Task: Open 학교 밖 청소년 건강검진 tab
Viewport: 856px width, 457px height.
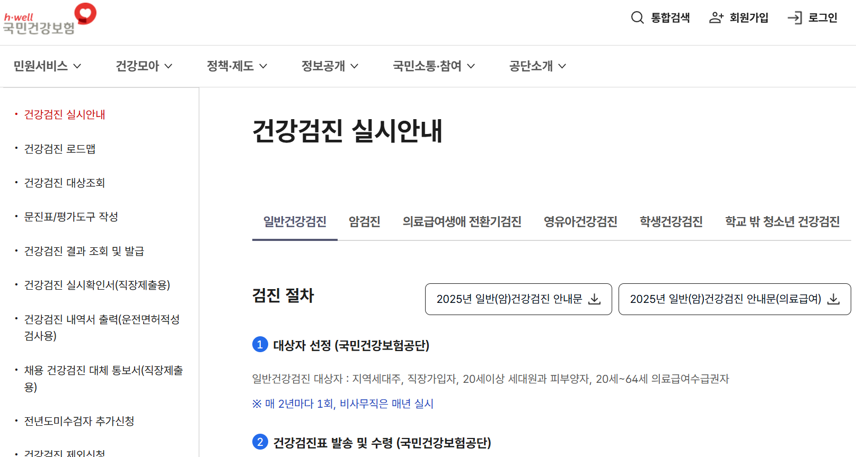Action: [x=782, y=222]
